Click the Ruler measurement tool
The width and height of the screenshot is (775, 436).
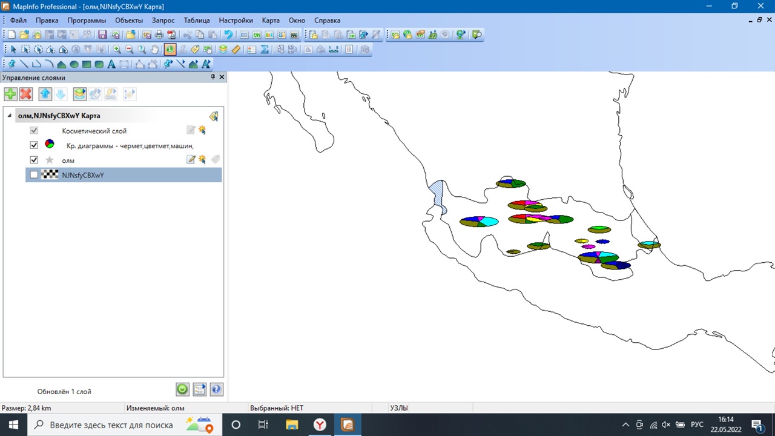tap(236, 50)
